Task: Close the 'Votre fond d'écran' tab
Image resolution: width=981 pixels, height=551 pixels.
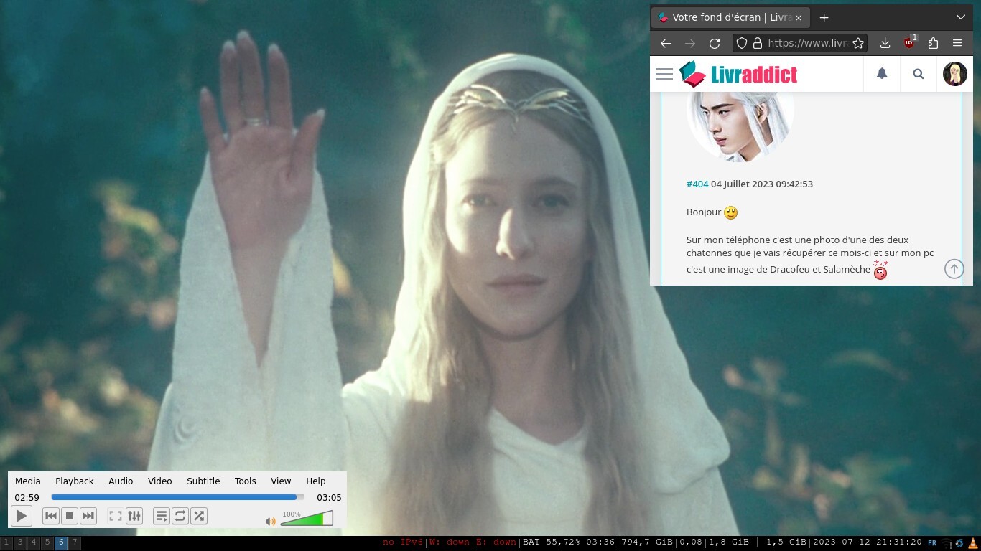Action: pos(799,17)
